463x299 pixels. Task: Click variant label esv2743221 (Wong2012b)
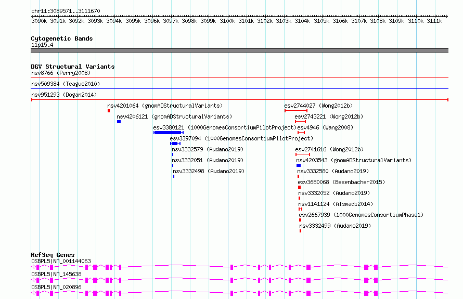point(329,116)
